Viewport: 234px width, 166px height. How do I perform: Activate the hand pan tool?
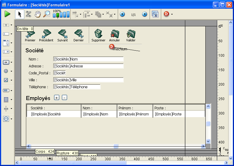38,14
